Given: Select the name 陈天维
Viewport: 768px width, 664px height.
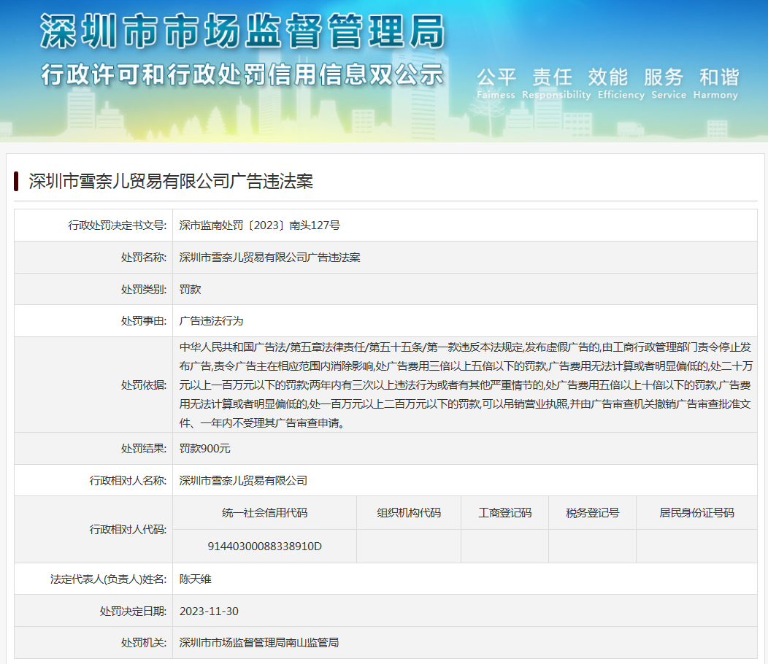Looking at the screenshot, I should point(196,579).
